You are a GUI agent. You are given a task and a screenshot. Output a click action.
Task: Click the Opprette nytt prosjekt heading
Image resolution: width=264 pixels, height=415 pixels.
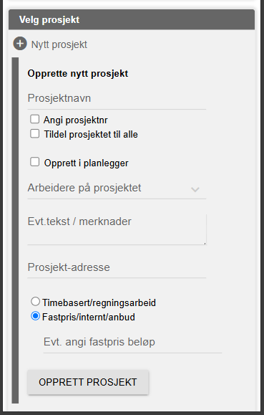click(x=78, y=74)
